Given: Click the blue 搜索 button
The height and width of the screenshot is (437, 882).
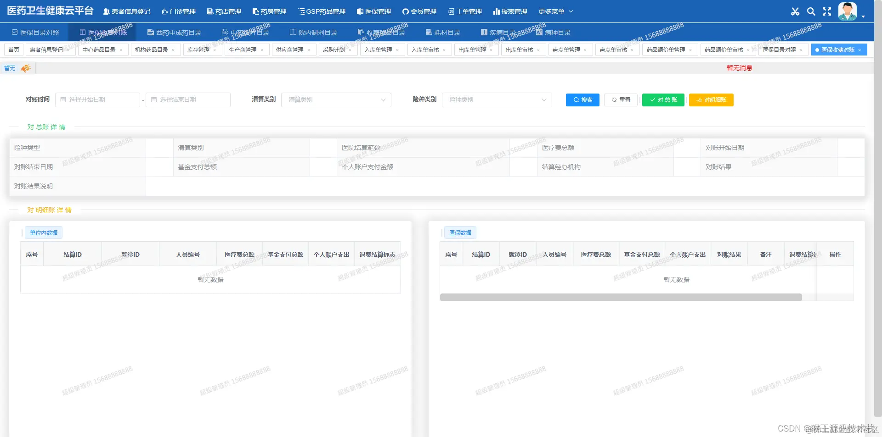Looking at the screenshot, I should point(582,100).
